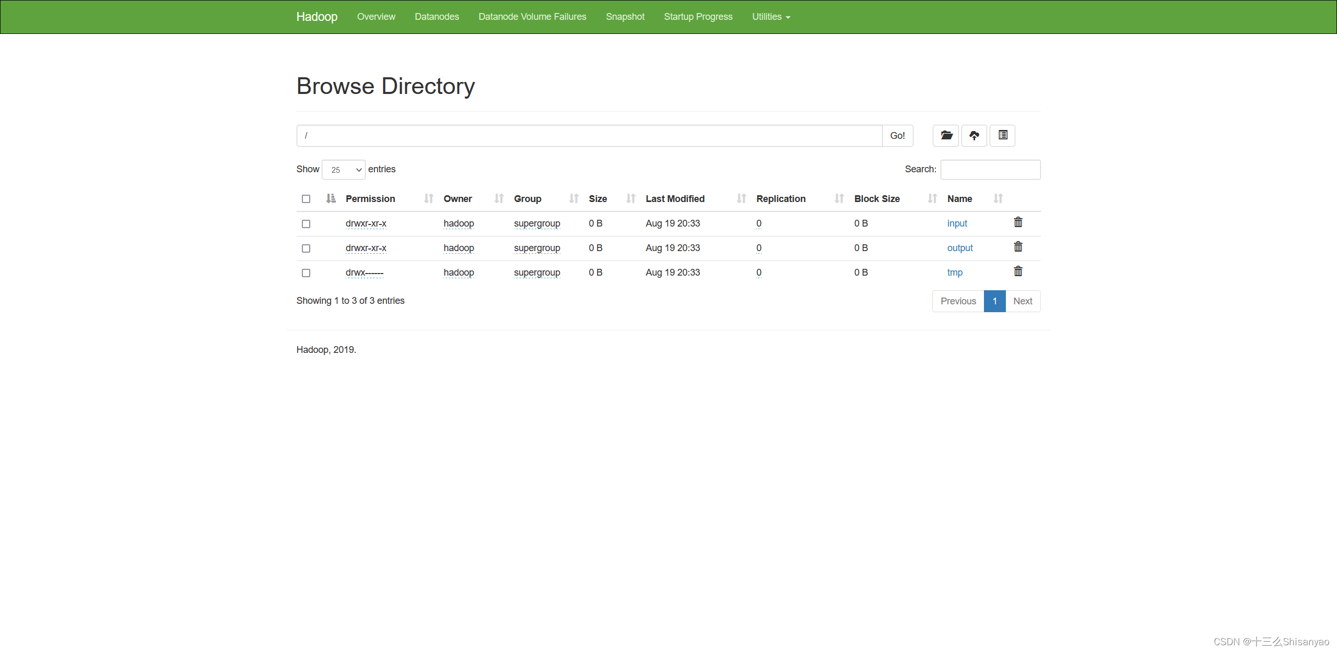Click replication value 0 in tmp row

[x=759, y=272]
